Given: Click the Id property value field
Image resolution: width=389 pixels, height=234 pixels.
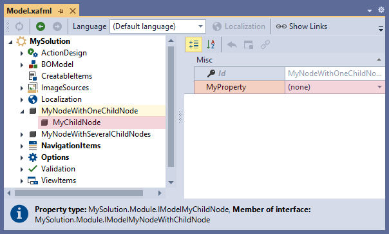Looking at the screenshot, I should pos(335,73).
